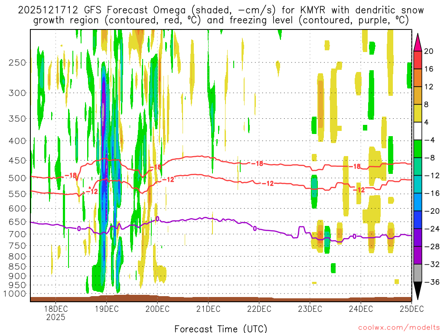
Task: Click the colorbar value 8 label
Action: pyautogui.click(x=427, y=104)
